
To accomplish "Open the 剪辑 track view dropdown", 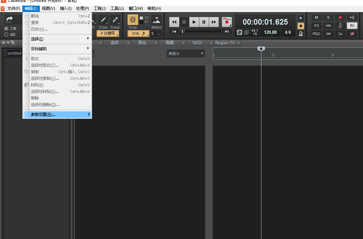I will tap(173, 43).
